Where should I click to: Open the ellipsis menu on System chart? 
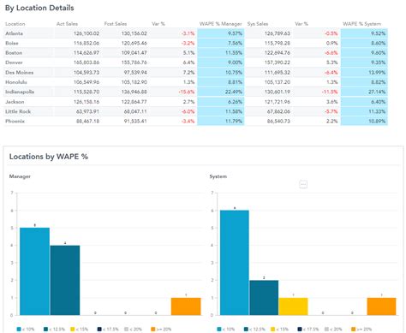pos(303,184)
